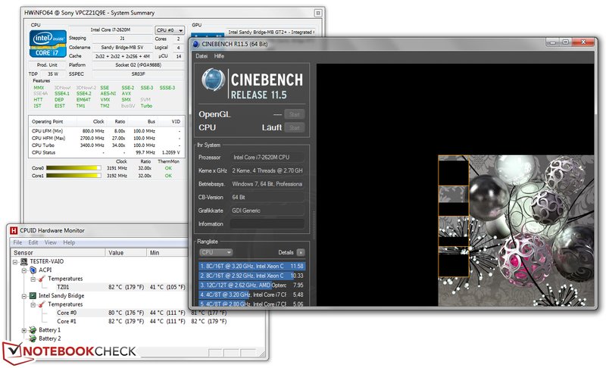This screenshot has height=368, width=606.
Task: Click the Battery 1 icon
Action: tap(33, 330)
